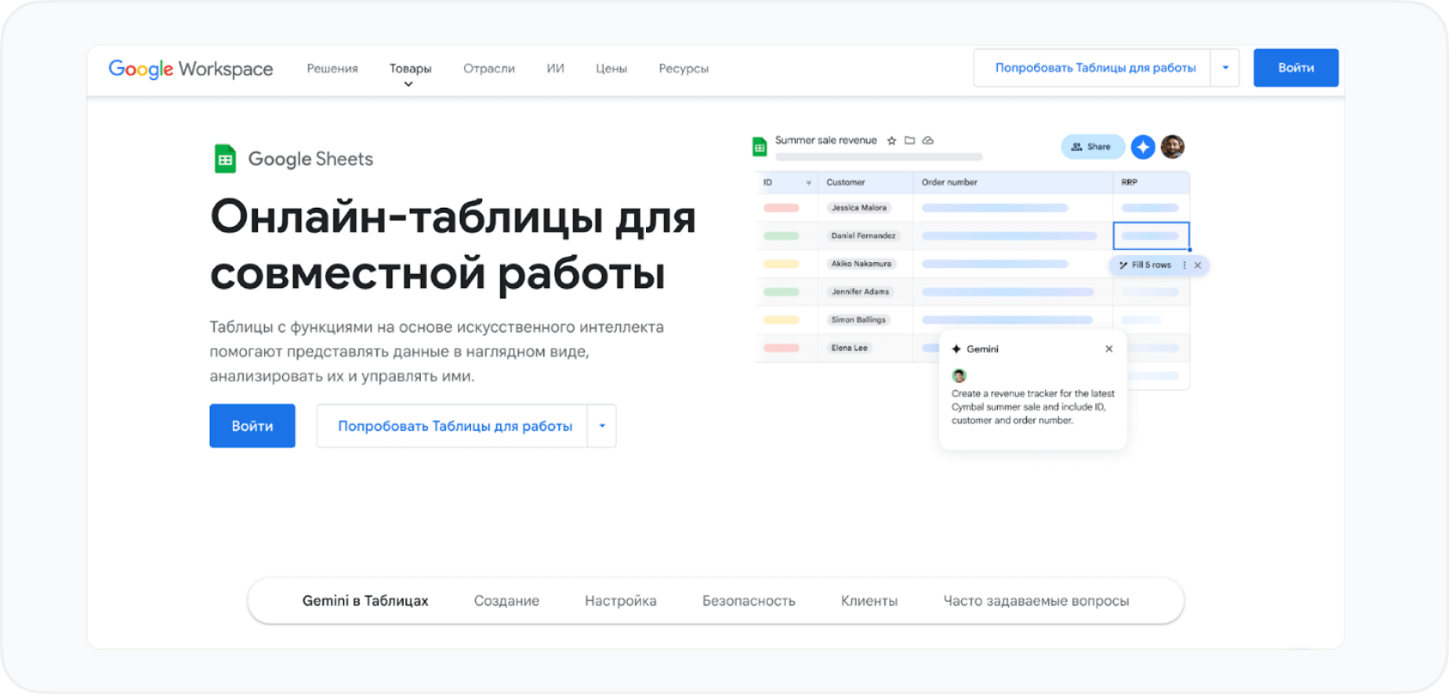The image size is (1449, 694).
Task: Click the yellow ID pill in Akiko Nakamura row
Action: tap(781, 264)
